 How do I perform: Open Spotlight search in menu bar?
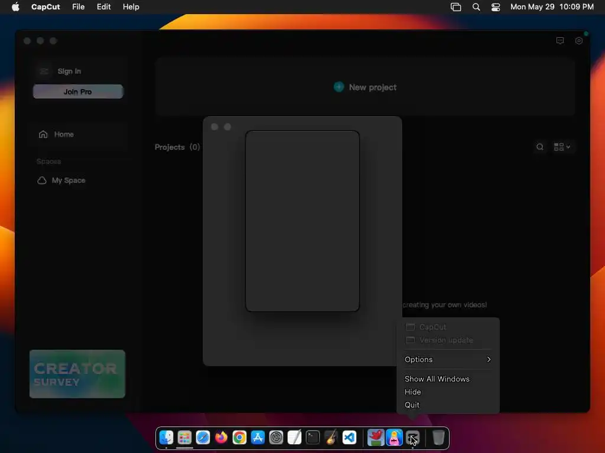[476, 7]
